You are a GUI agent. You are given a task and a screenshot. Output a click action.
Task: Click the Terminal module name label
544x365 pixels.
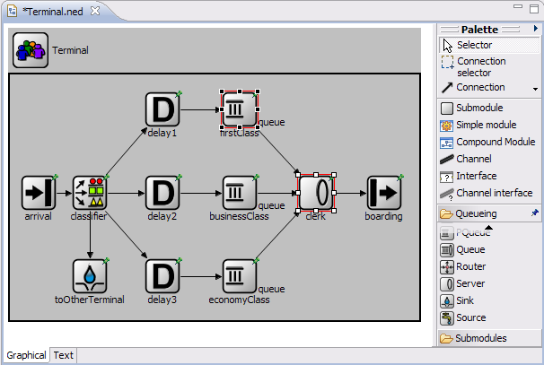(70, 50)
